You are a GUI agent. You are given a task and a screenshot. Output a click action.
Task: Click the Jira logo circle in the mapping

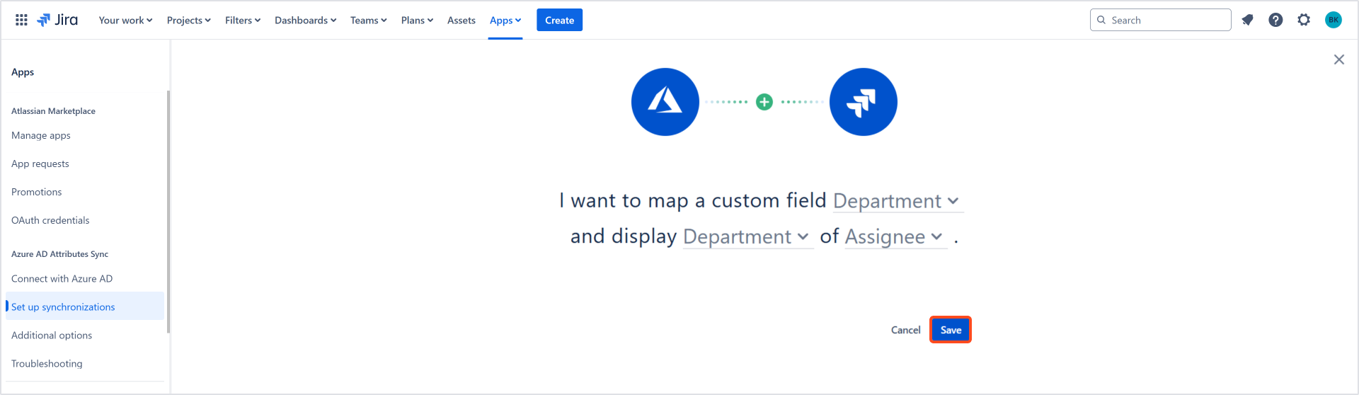coord(864,102)
